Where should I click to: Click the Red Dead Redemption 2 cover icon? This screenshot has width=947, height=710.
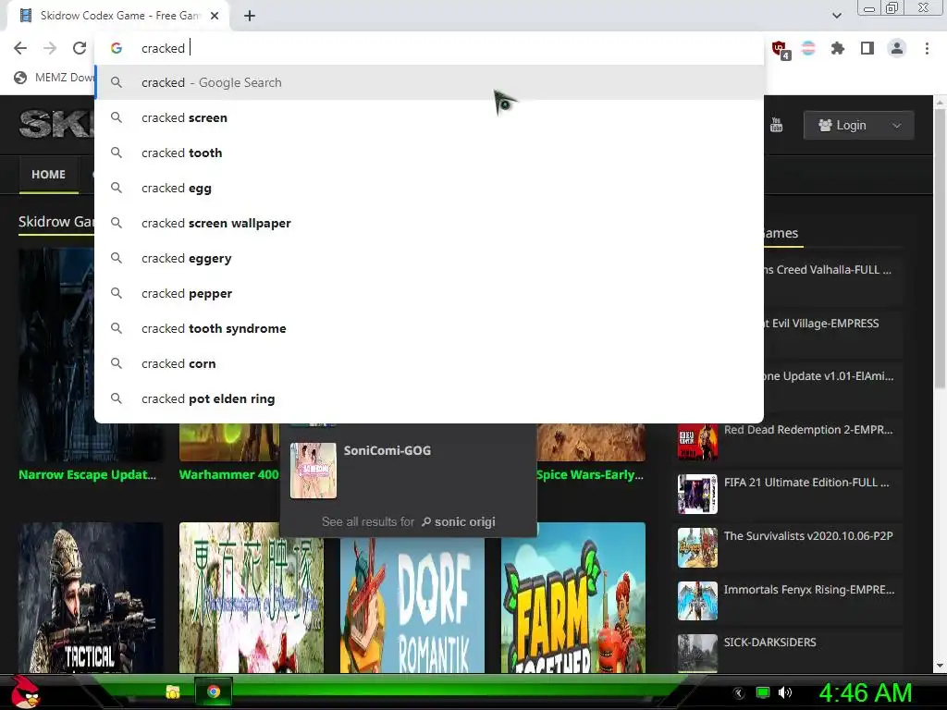[x=697, y=442]
